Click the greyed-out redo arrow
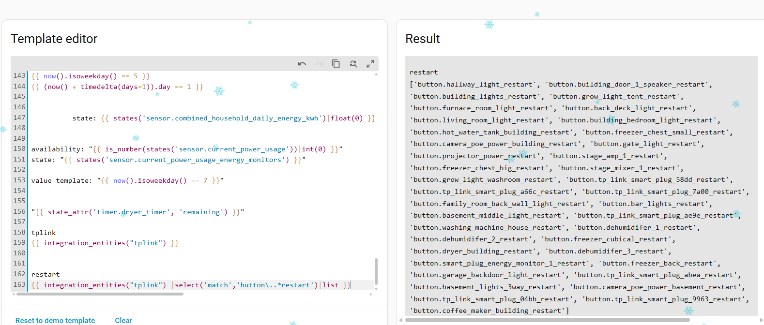764x325 pixels. [x=319, y=64]
